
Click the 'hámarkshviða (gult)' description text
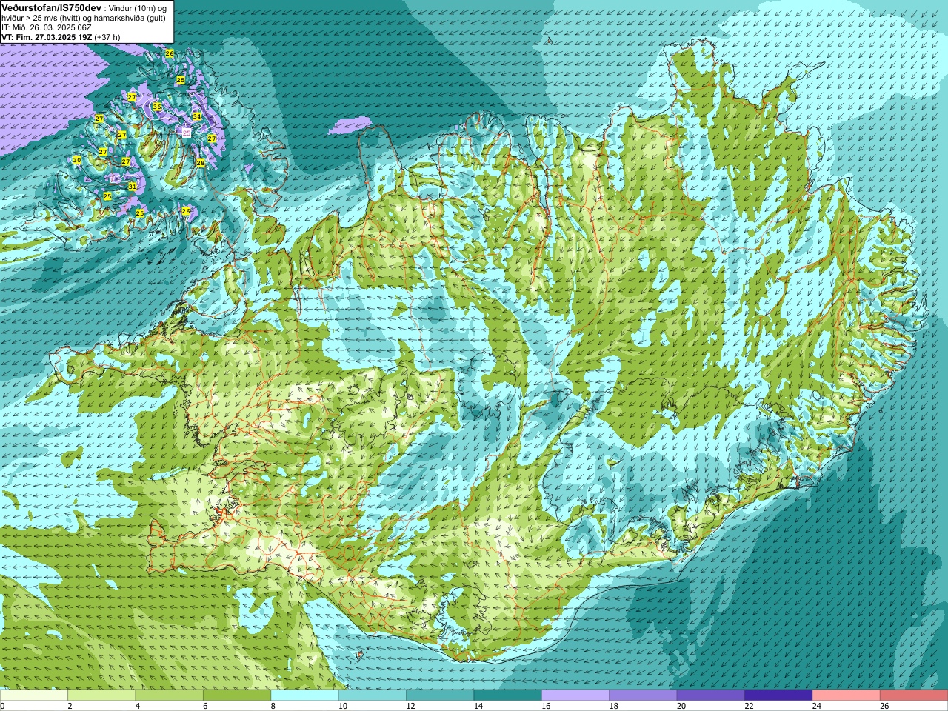pos(130,18)
